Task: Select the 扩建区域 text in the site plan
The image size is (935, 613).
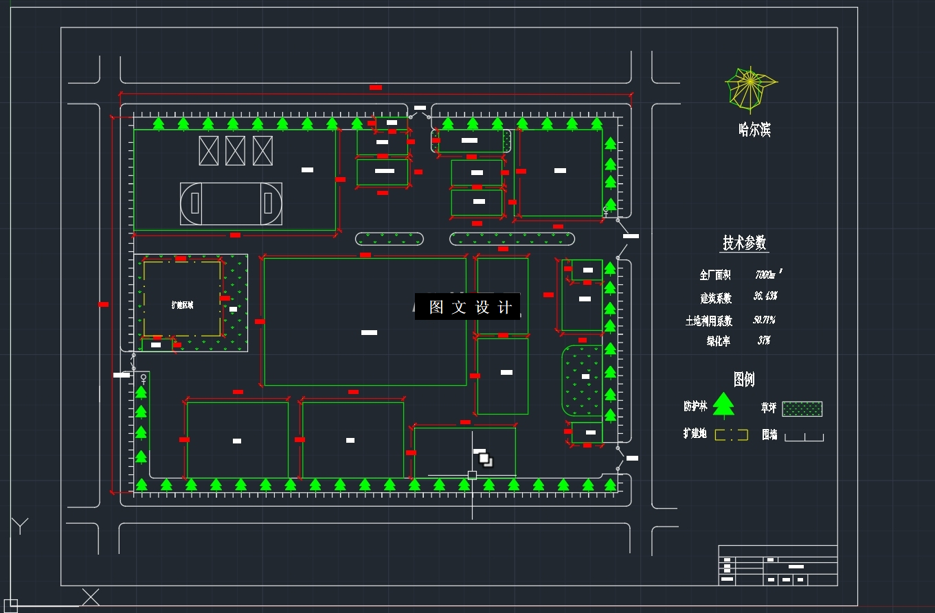Action: (x=182, y=305)
